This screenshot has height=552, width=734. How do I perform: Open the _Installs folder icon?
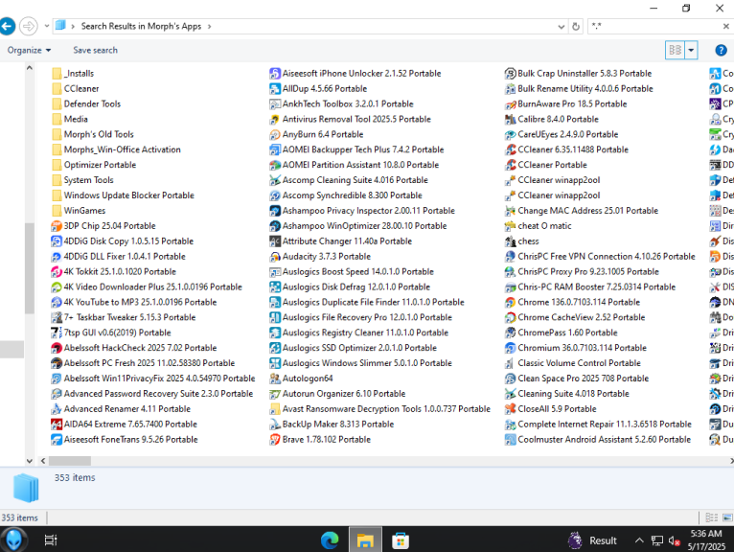pyautogui.click(x=57, y=74)
